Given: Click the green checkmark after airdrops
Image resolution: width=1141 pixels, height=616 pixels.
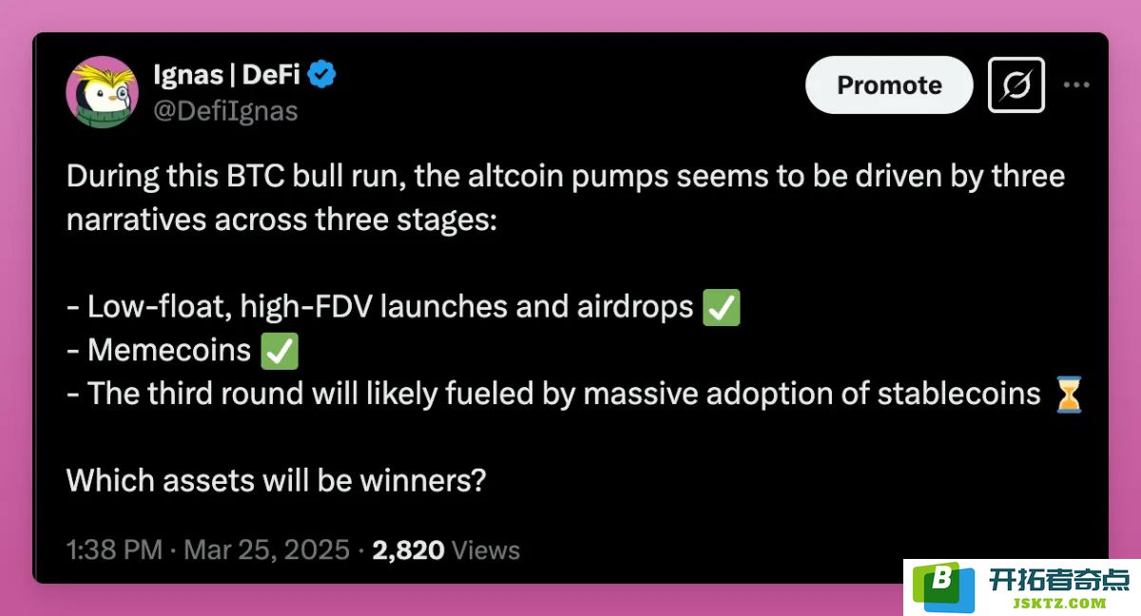Looking at the screenshot, I should (x=721, y=308).
